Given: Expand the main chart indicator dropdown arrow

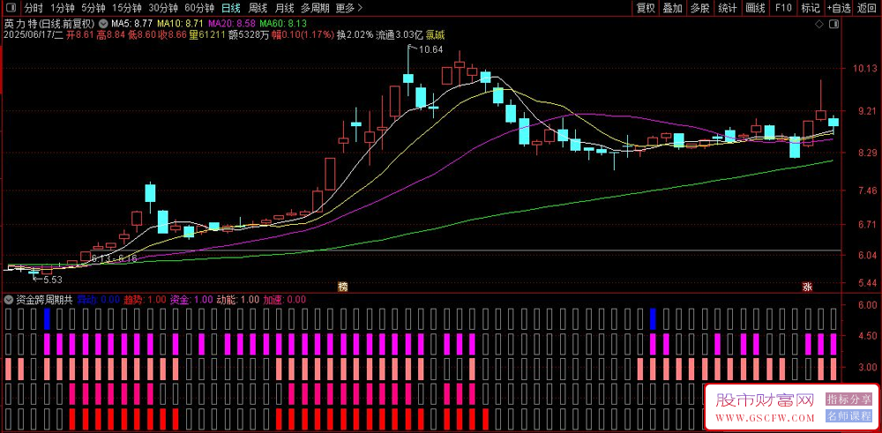Looking at the screenshot, I should pyautogui.click(x=103, y=24).
